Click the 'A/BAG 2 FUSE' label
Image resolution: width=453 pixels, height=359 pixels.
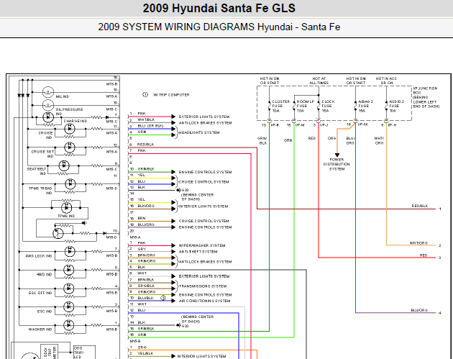[365, 106]
